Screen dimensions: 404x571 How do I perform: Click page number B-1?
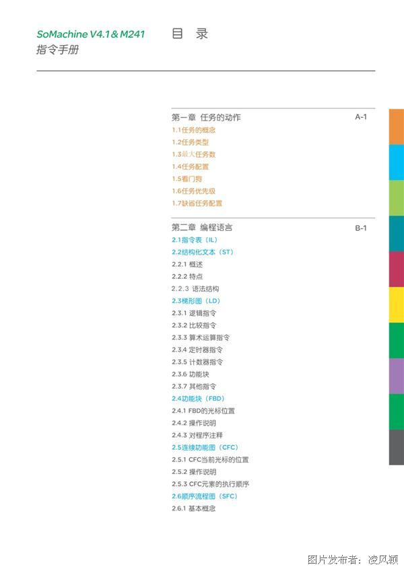point(361,228)
